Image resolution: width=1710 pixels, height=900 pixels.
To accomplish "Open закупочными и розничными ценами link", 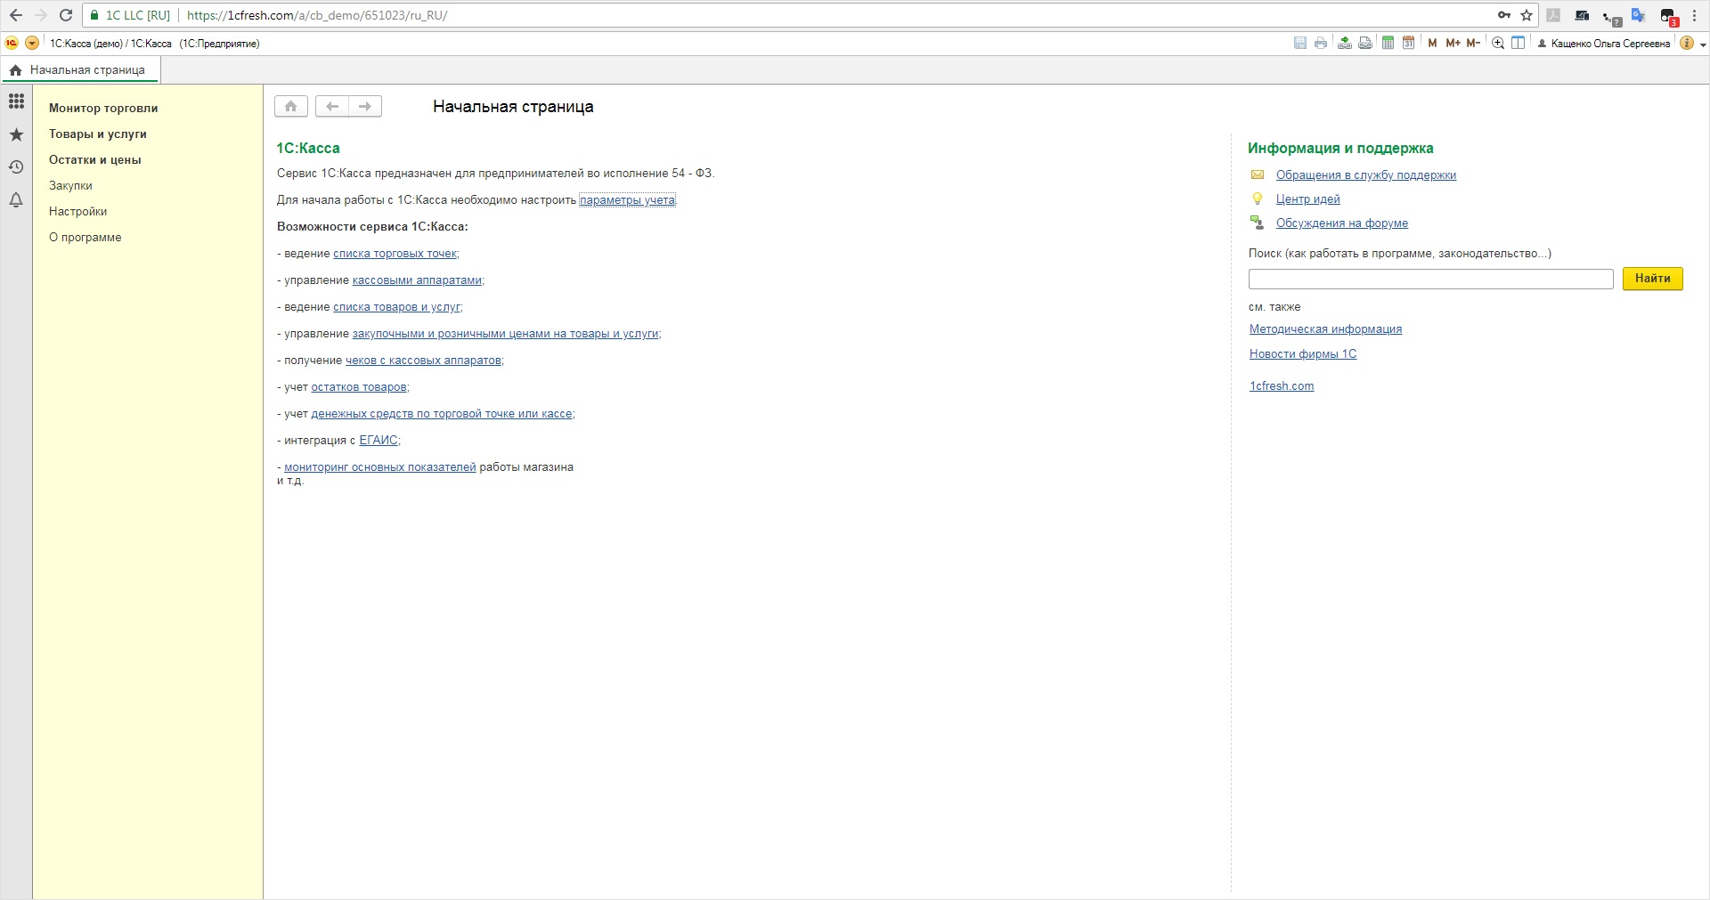I will [x=505, y=334].
